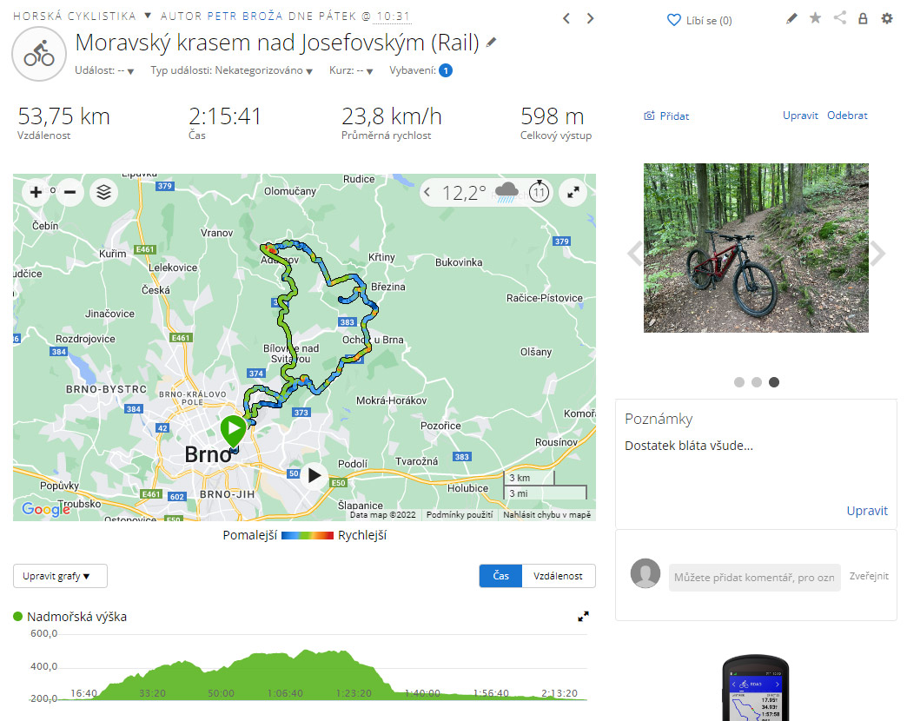The height and width of the screenshot is (721, 907).
Task: Go to the next activity arrow
Action: point(590,18)
